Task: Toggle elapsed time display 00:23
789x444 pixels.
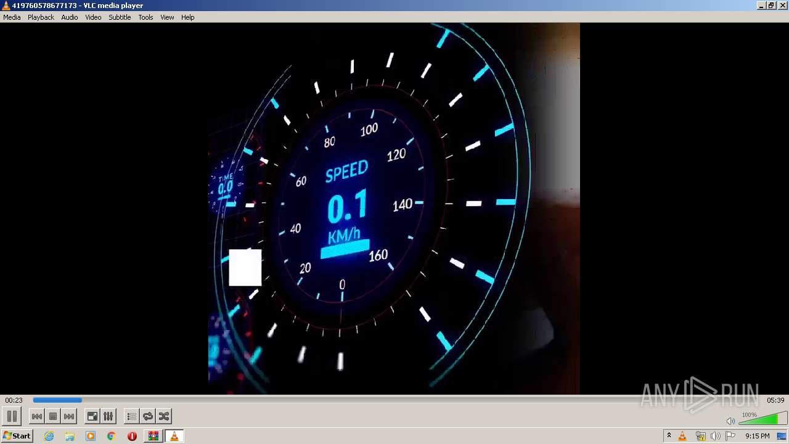Action: tap(14, 400)
